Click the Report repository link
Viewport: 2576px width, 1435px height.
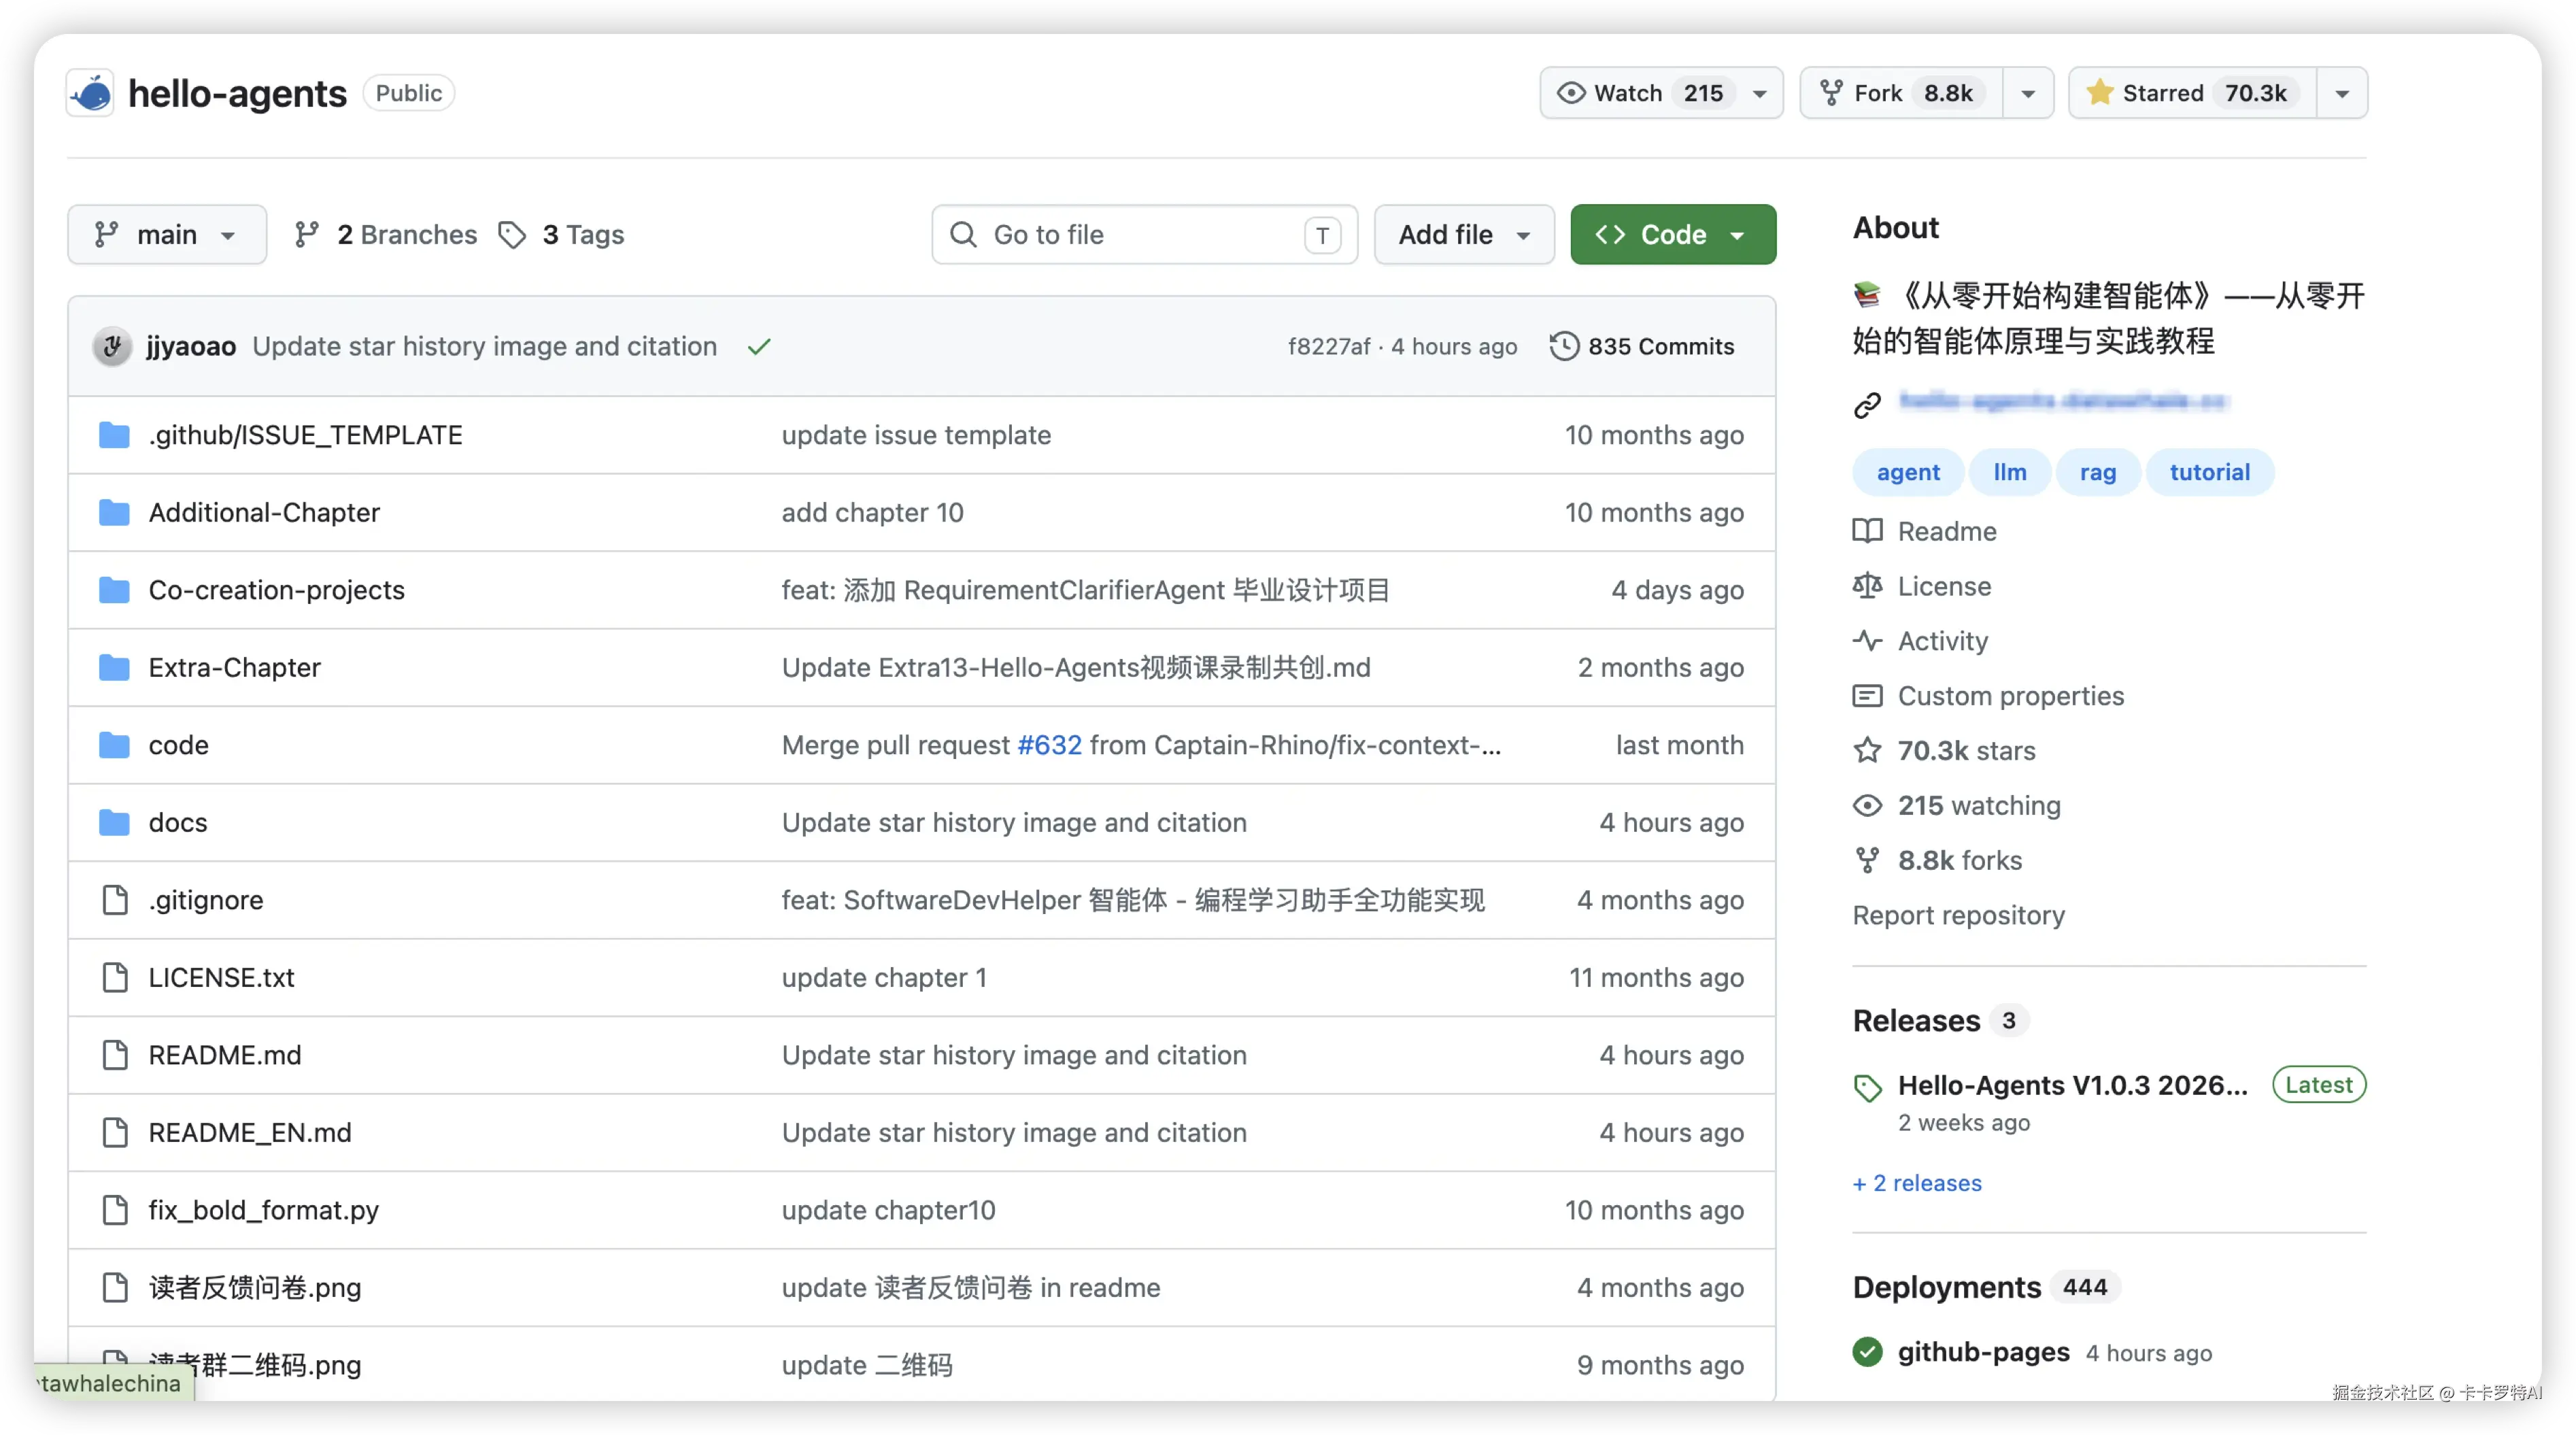coord(1958,916)
